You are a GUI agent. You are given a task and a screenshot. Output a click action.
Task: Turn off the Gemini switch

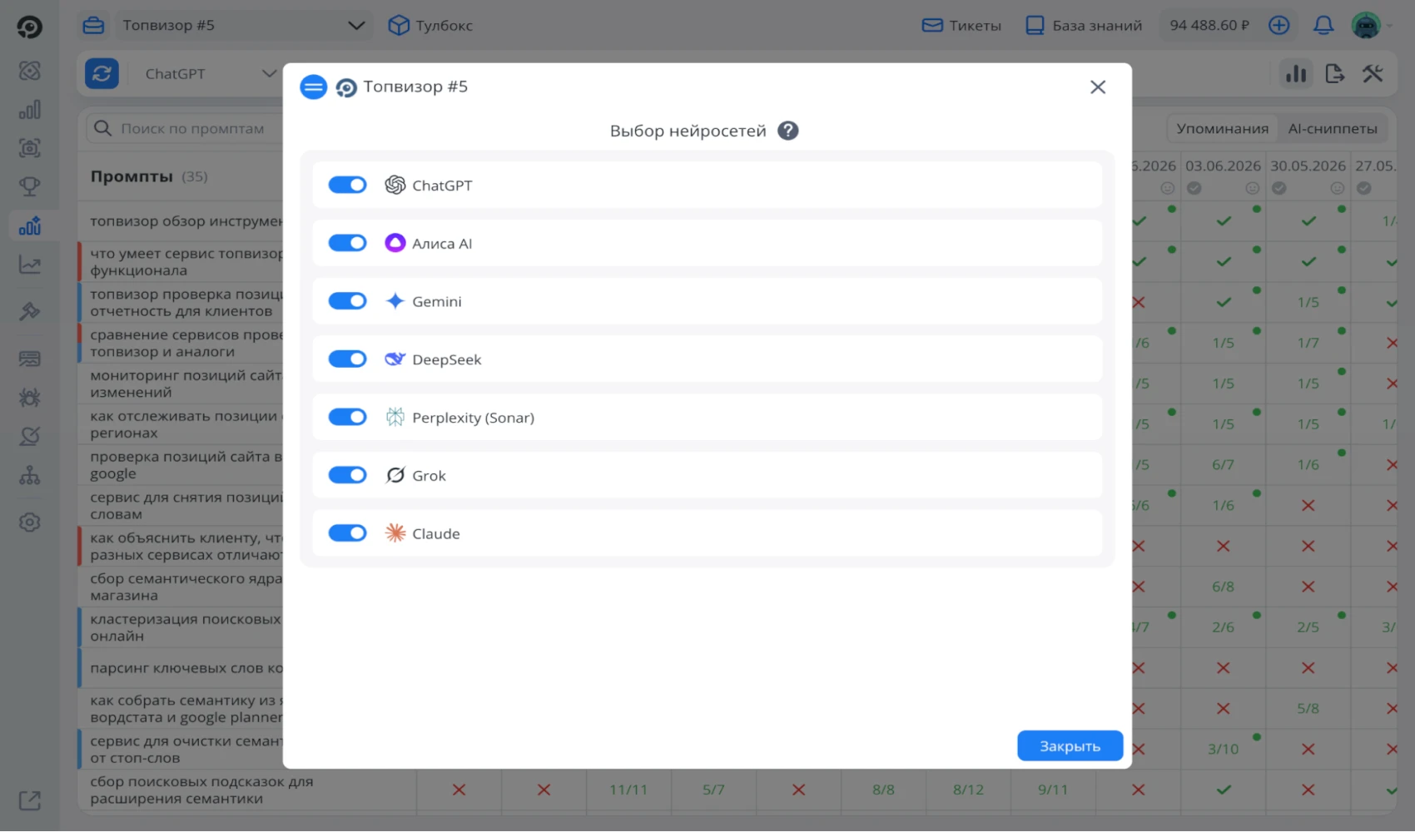[347, 301]
